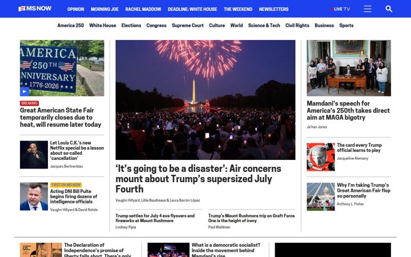The width and height of the screenshot is (411, 257).
Task: Open the Louis C.K. photo thumbnail
Action: point(34,155)
